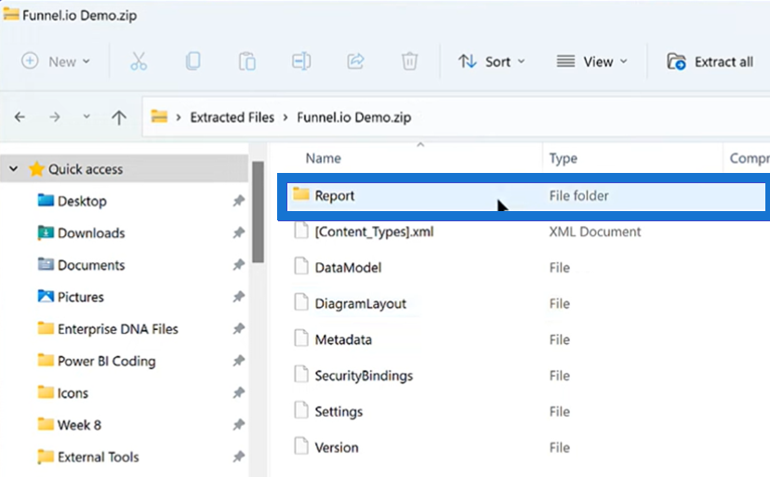Image resolution: width=770 pixels, height=477 pixels.
Task: Open Pictures in Quick access
Action: (81, 297)
